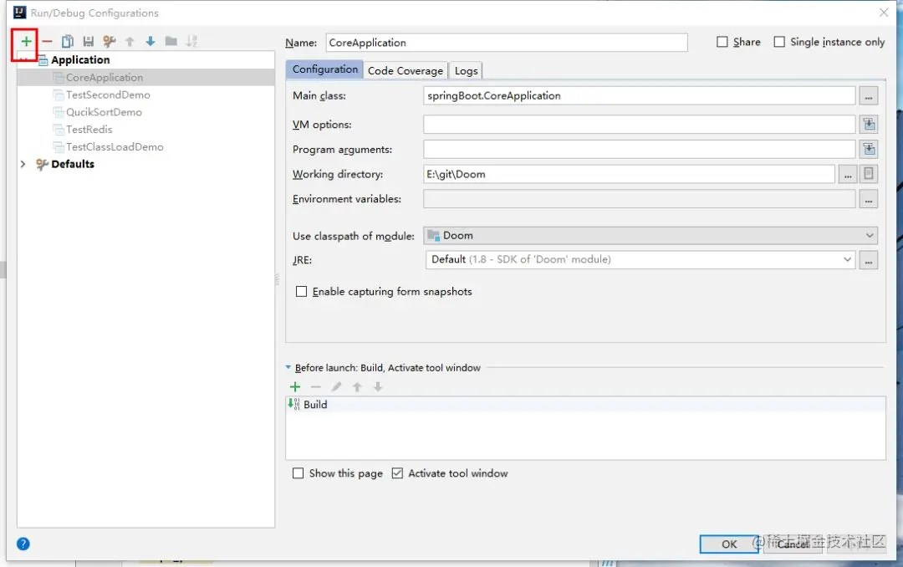This screenshot has width=903, height=567.
Task: Remove the Before launch task
Action: pyautogui.click(x=315, y=386)
